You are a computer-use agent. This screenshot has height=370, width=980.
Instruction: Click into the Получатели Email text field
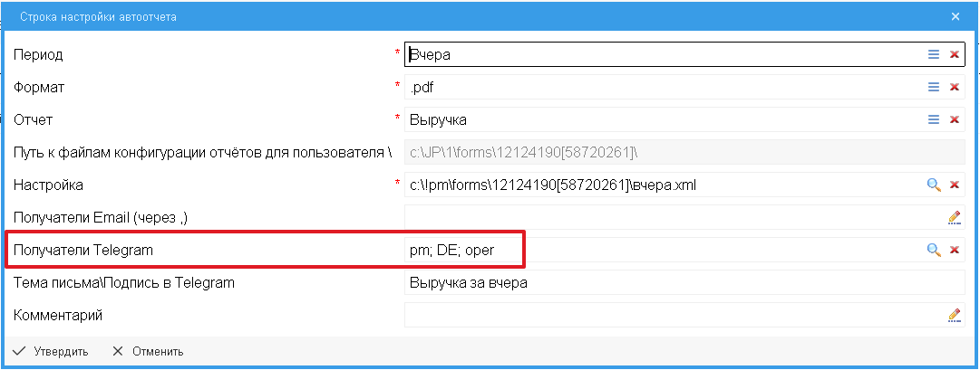[x=671, y=217]
